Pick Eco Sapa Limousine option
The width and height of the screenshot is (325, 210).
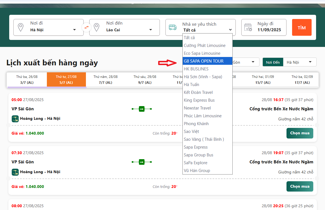(x=202, y=53)
